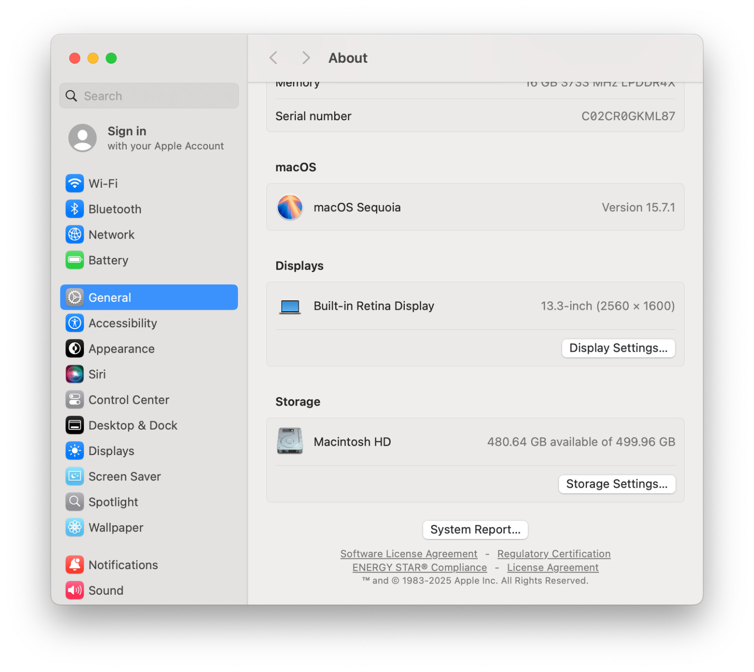Screen dimensions: 754x672
Task: Go back with the left chevron
Action: tap(273, 58)
